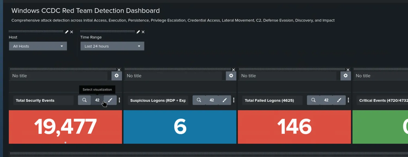Remove the Time Range input with its X
Viewport: 408px width, 157px height.
point(143,32)
